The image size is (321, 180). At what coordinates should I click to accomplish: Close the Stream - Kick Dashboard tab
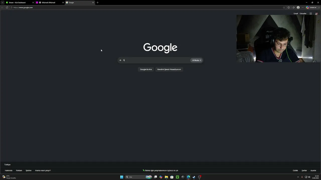tap(33, 2)
